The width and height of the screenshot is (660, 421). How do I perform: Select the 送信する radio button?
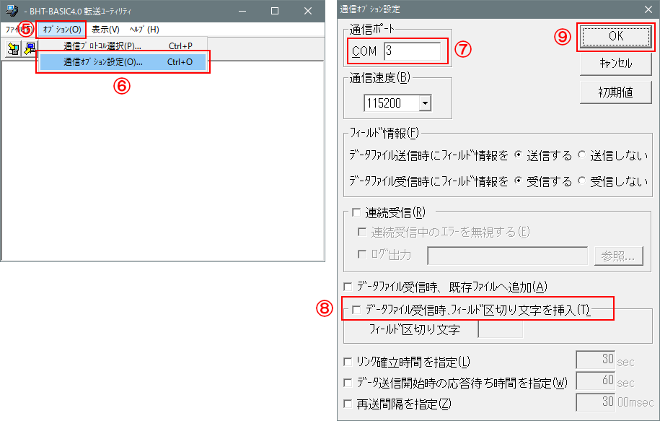519,155
